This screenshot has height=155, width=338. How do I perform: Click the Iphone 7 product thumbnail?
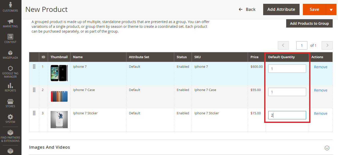59,73
